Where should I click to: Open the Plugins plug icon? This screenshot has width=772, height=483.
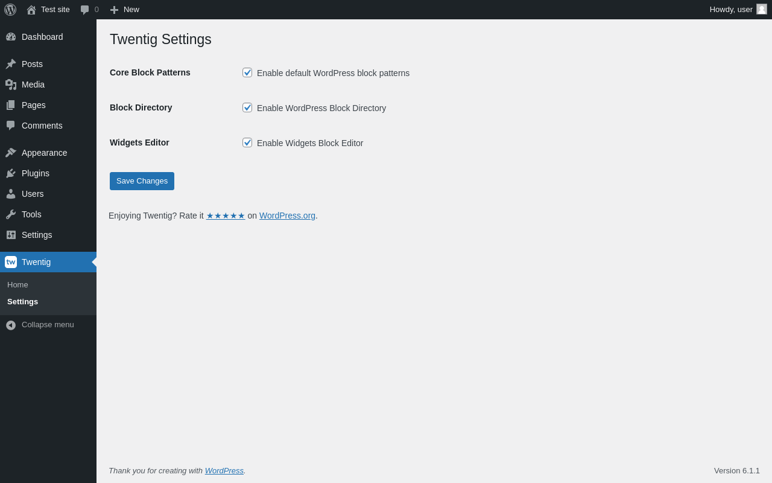(x=11, y=173)
